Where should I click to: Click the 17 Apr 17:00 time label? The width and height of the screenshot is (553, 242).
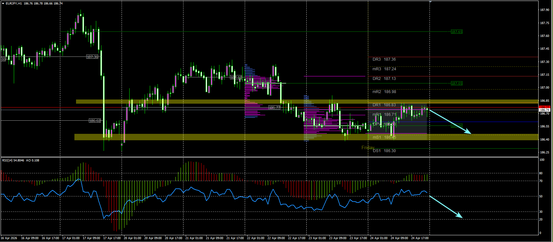[x=112, y=238]
